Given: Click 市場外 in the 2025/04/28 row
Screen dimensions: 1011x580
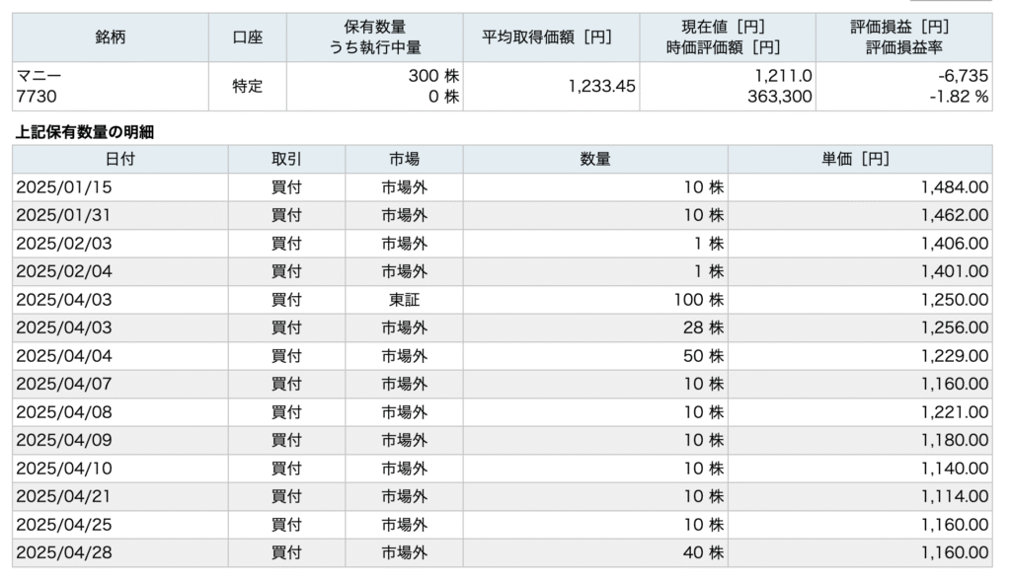Looking at the screenshot, I should (404, 552).
